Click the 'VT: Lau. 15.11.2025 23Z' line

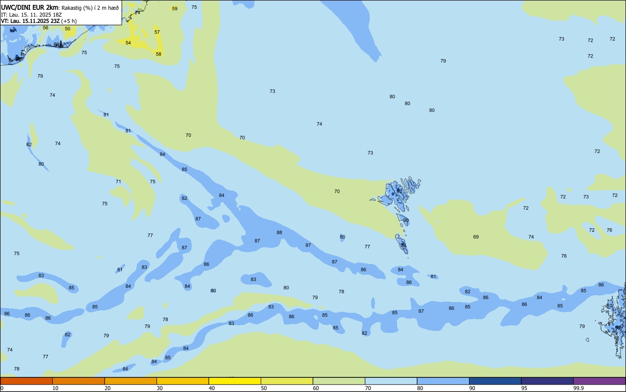click(x=30, y=21)
